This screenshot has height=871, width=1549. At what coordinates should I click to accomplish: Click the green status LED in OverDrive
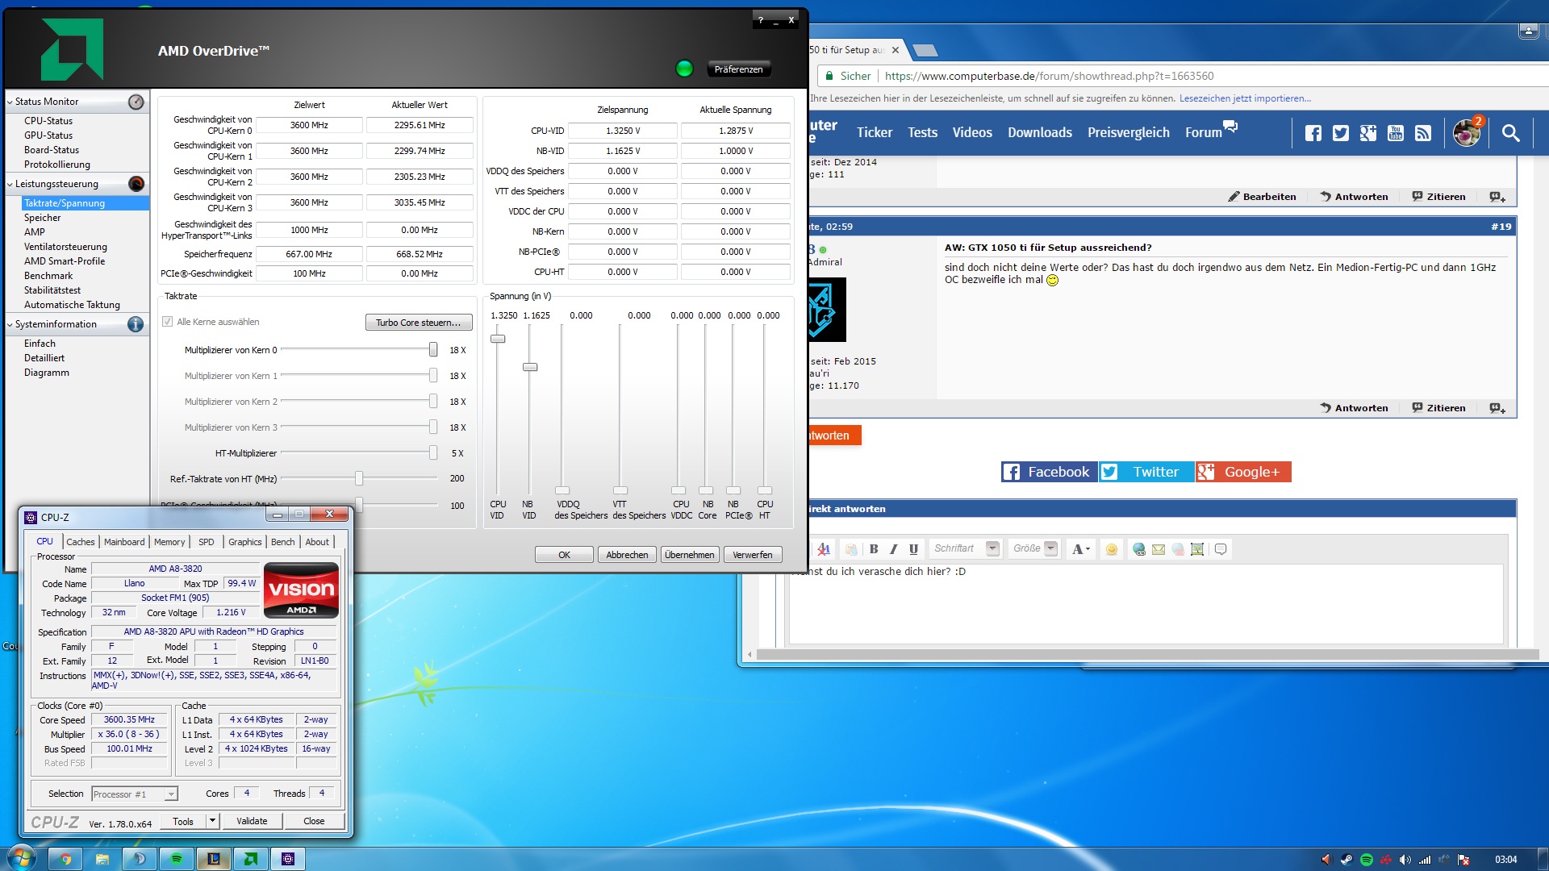pyautogui.click(x=684, y=69)
